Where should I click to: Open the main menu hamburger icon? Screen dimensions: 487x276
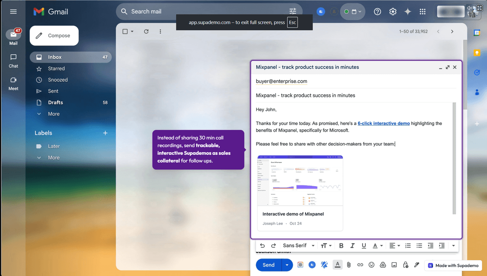[x=13, y=12]
